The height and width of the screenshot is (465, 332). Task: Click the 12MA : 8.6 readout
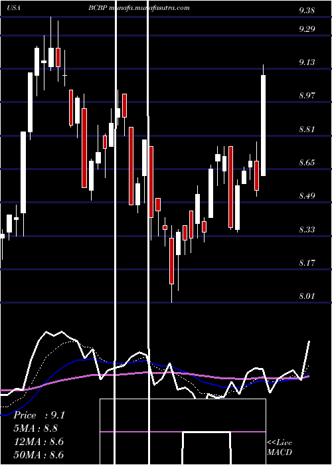coord(39,442)
